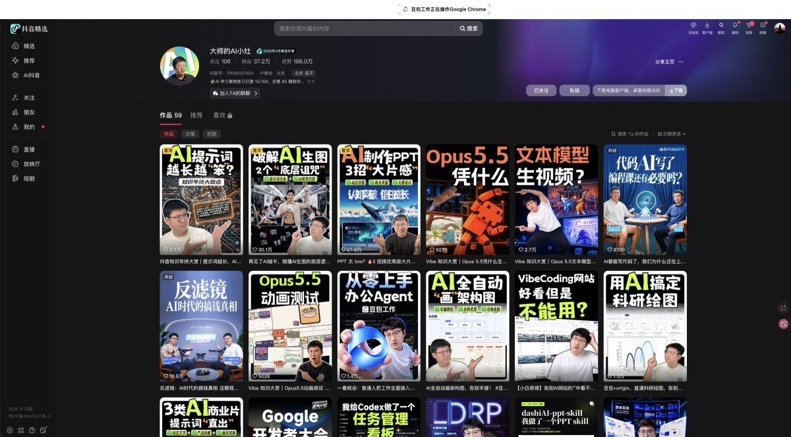791x437 pixels.
Task: Click 关注 106 count in profile
Action: click(220, 61)
